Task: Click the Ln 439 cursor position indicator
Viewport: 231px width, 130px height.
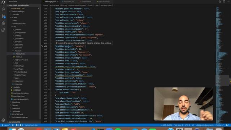Action: [x=166, y=125]
